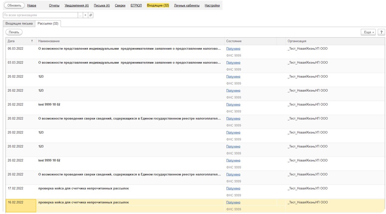Go to the Отчеты section
Viewport: 386px width, 214px height.
pyautogui.click(x=54, y=5)
